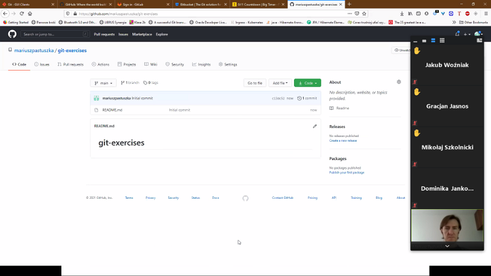Open the Firefox hamburger menu
Viewport: 491px width, 276px height.
[486, 13]
